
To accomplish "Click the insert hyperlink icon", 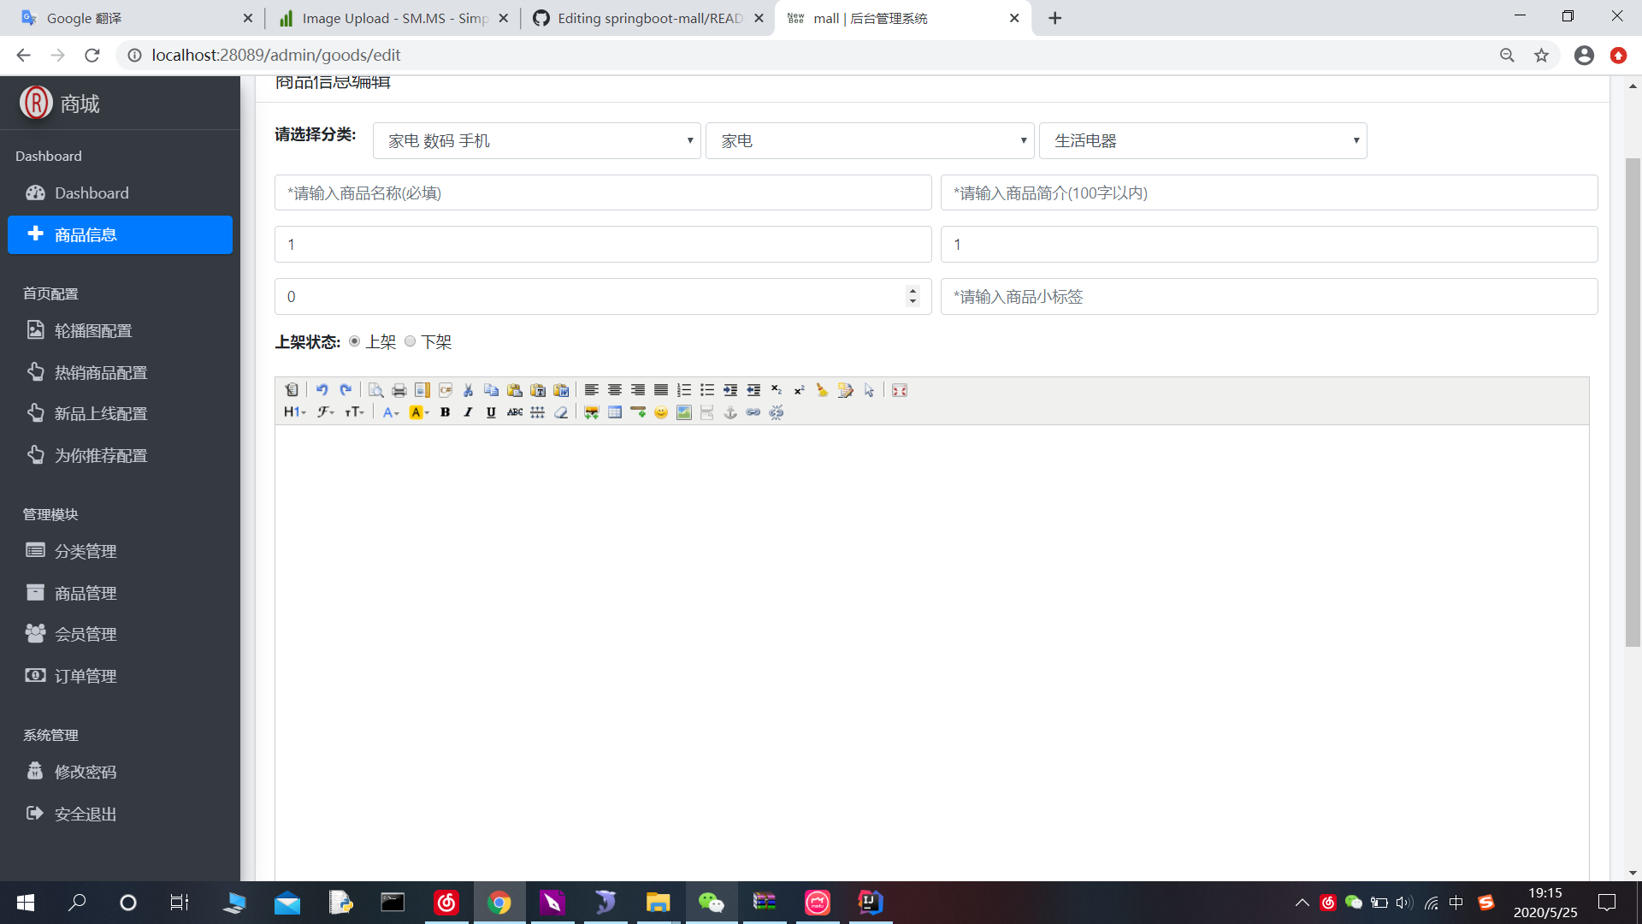I will click(x=753, y=412).
